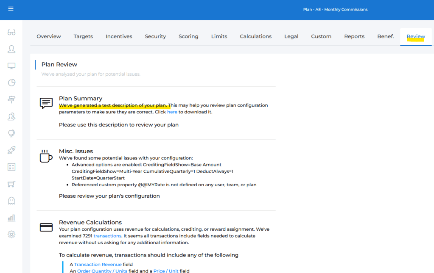
Task: Follow the 'Order Quantity / Units' link
Action: [x=102, y=271]
